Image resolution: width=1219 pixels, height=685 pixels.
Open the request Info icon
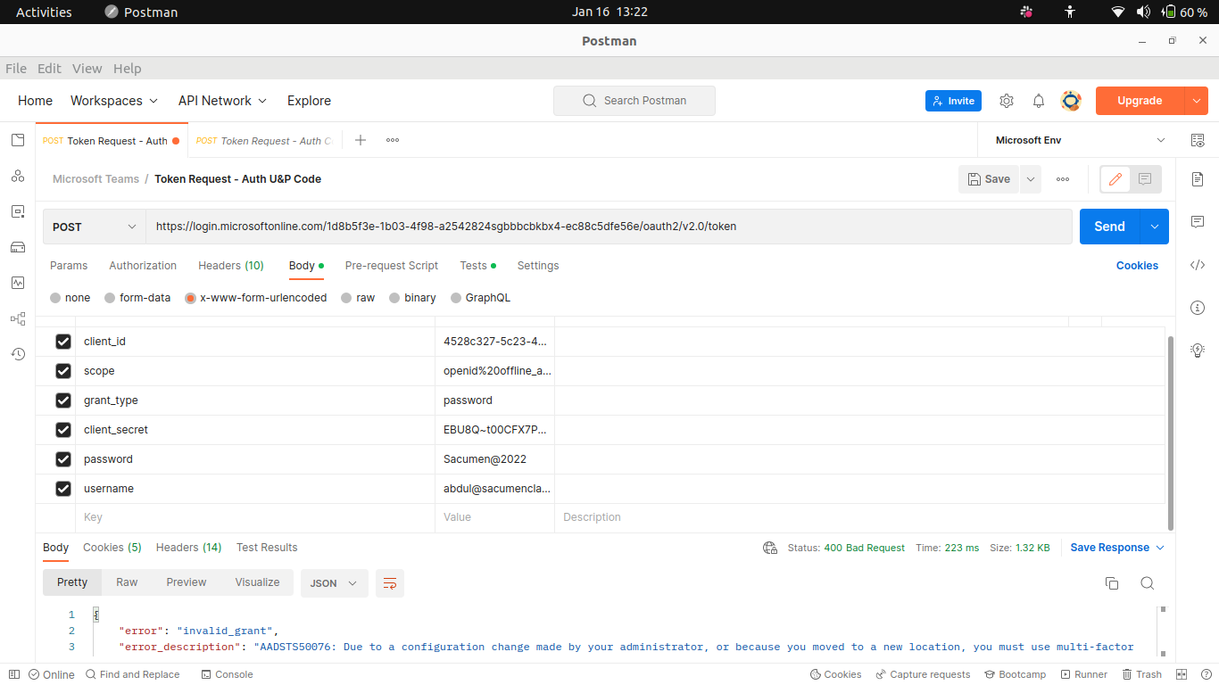1198,308
